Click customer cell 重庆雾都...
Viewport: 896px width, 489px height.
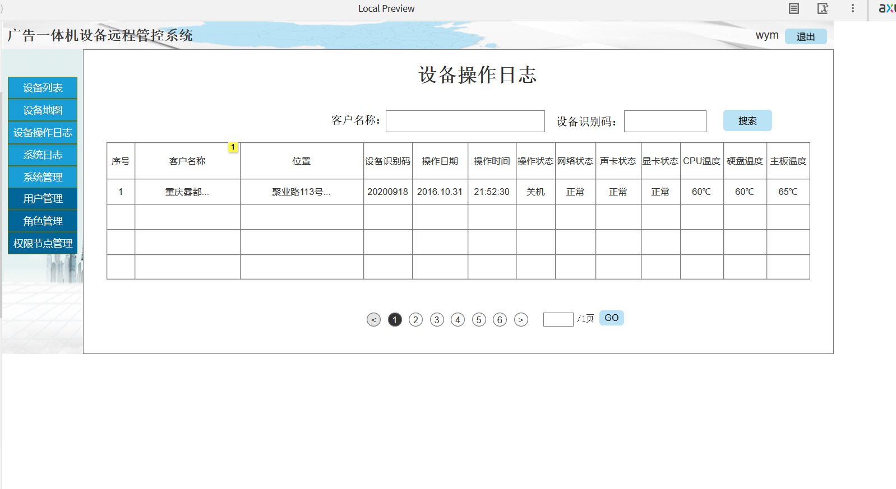pyautogui.click(x=187, y=192)
